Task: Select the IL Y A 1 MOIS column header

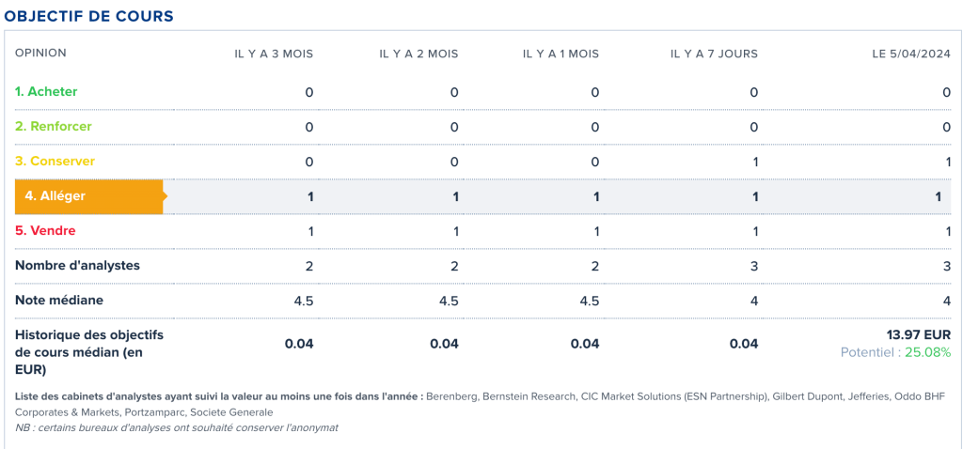Action: [560, 54]
